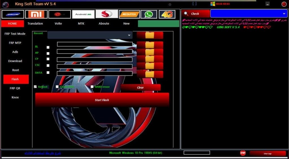Open the 4G tools module
Image resolution: width=289 pixels, height=159 pixels.
pos(167,14)
